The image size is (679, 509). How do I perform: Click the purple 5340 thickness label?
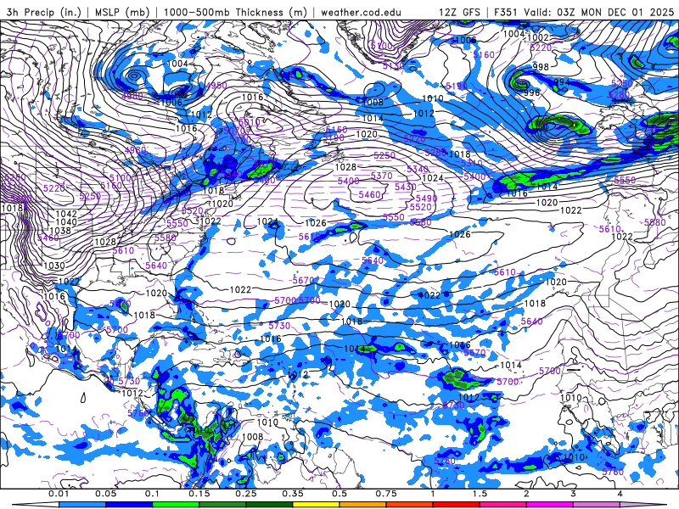[418, 169]
